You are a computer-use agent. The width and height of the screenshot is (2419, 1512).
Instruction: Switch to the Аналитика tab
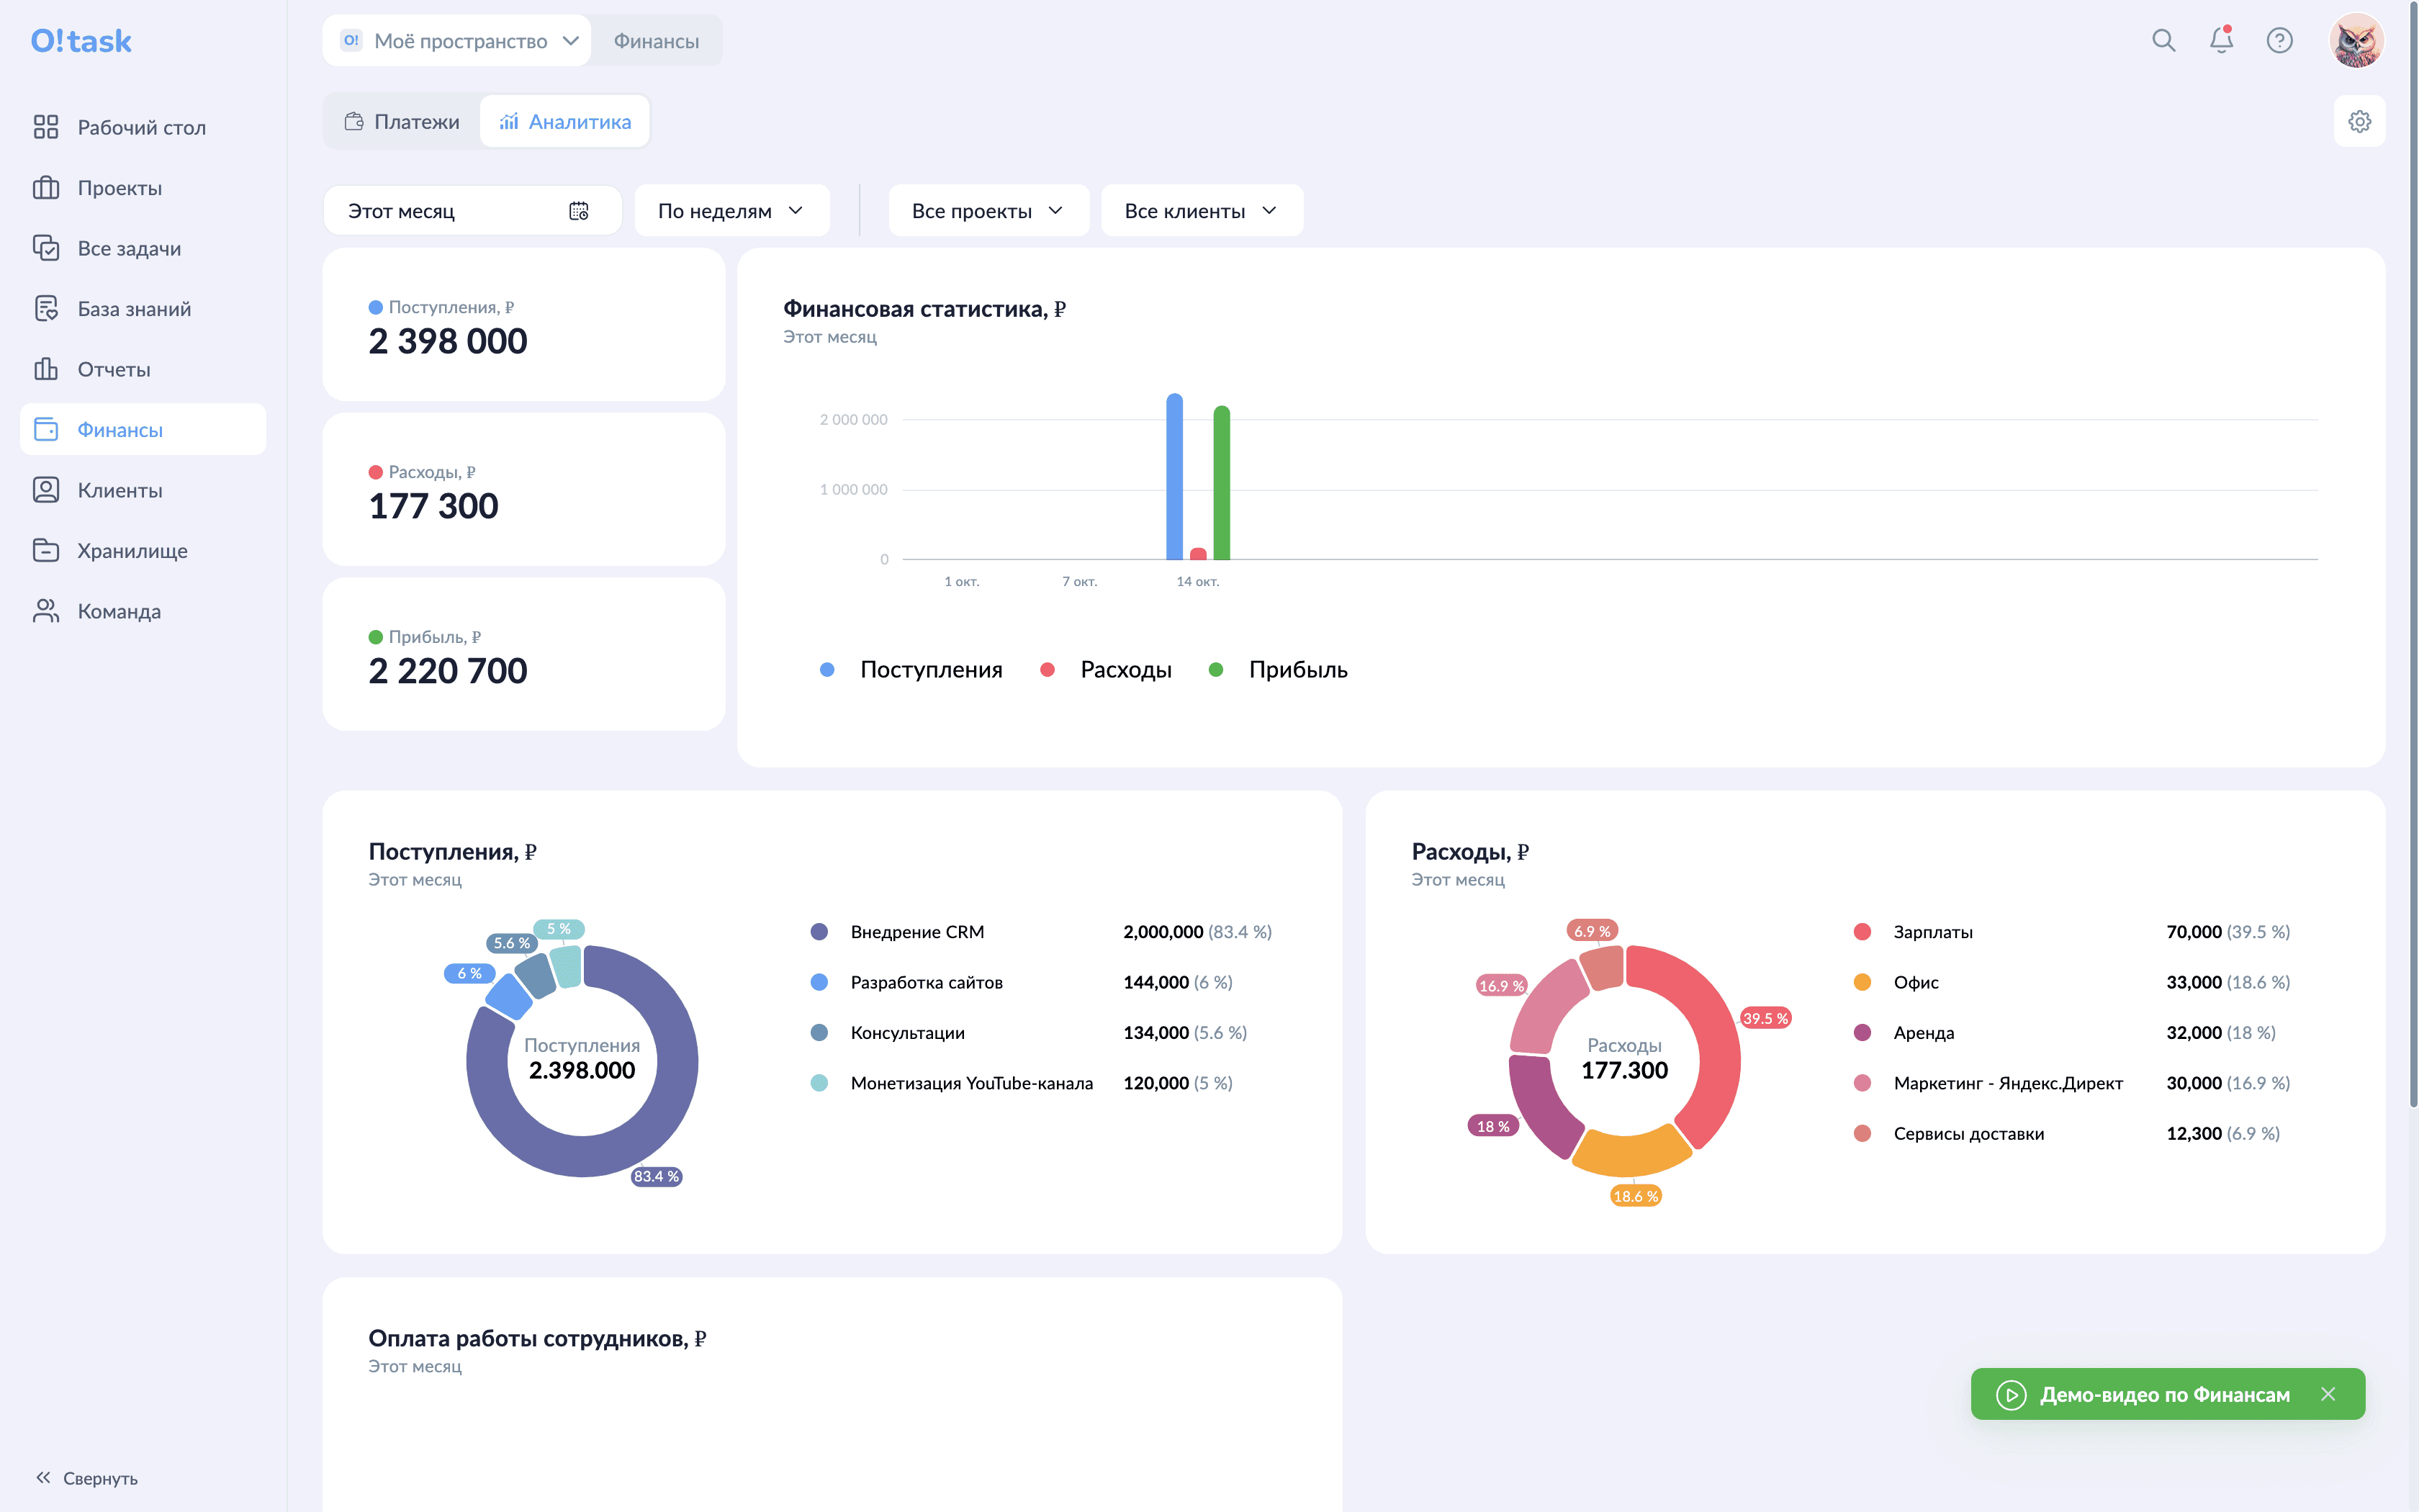click(564, 121)
